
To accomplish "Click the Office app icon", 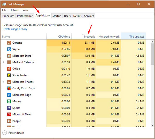I will (x=9, y=69).
